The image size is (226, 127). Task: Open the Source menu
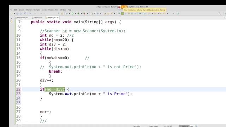point(21,10)
